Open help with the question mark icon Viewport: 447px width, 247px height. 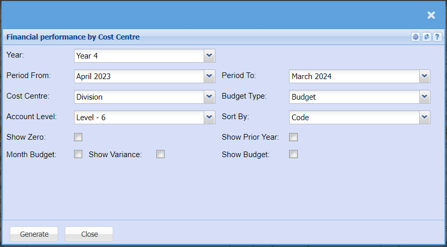point(437,37)
